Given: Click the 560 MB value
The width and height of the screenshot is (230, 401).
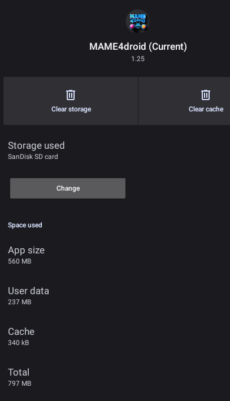Looking at the screenshot, I should [20, 261].
